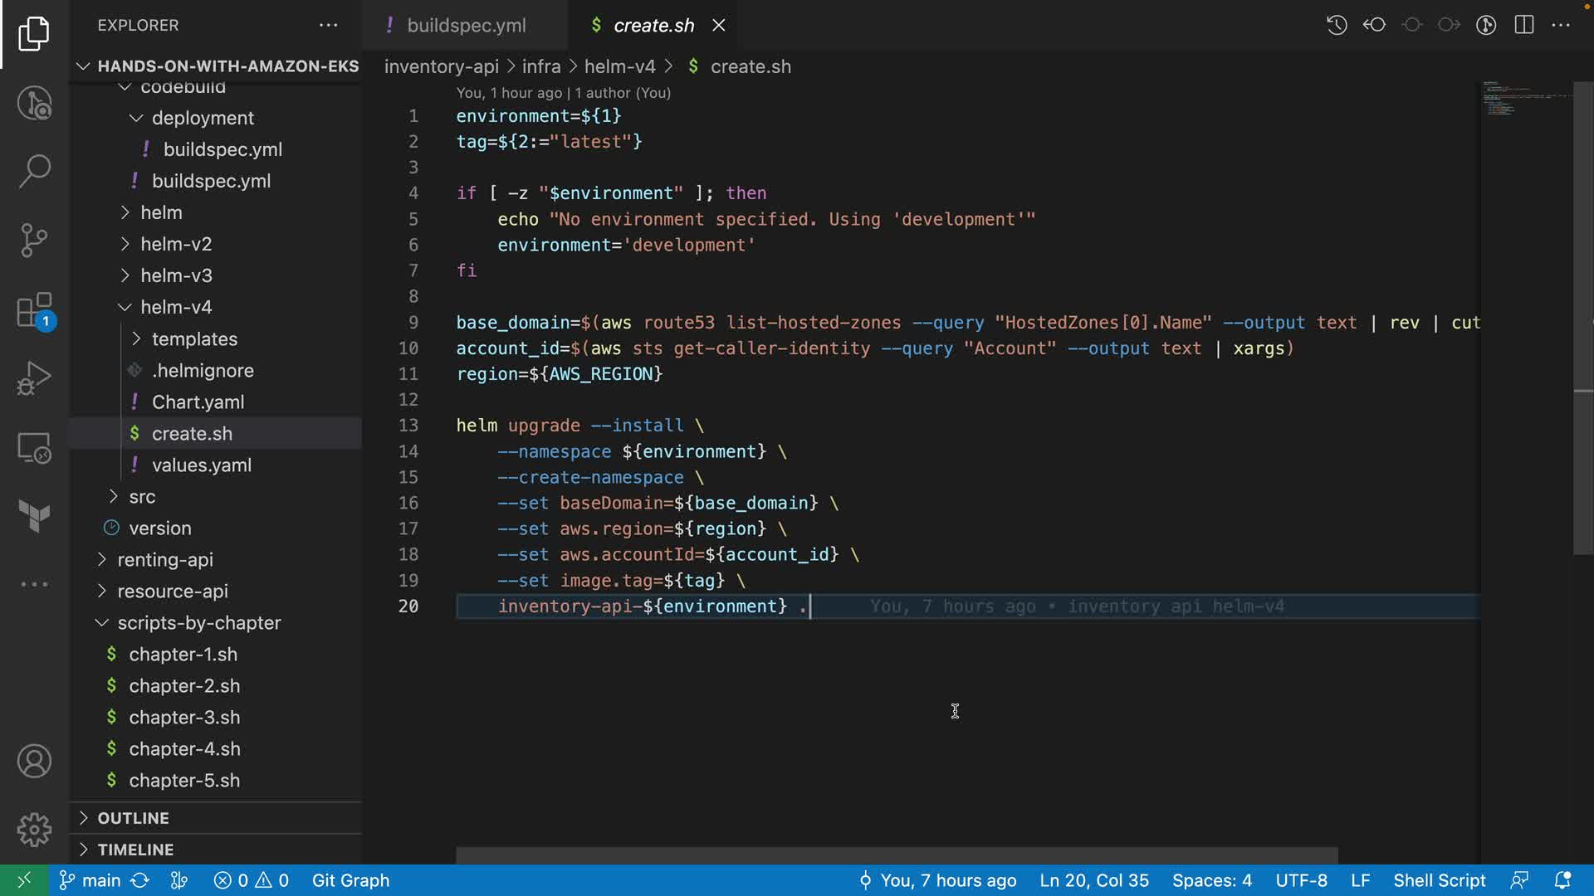
Task: Open Remote Explorer view icon
Action: pos(34,448)
